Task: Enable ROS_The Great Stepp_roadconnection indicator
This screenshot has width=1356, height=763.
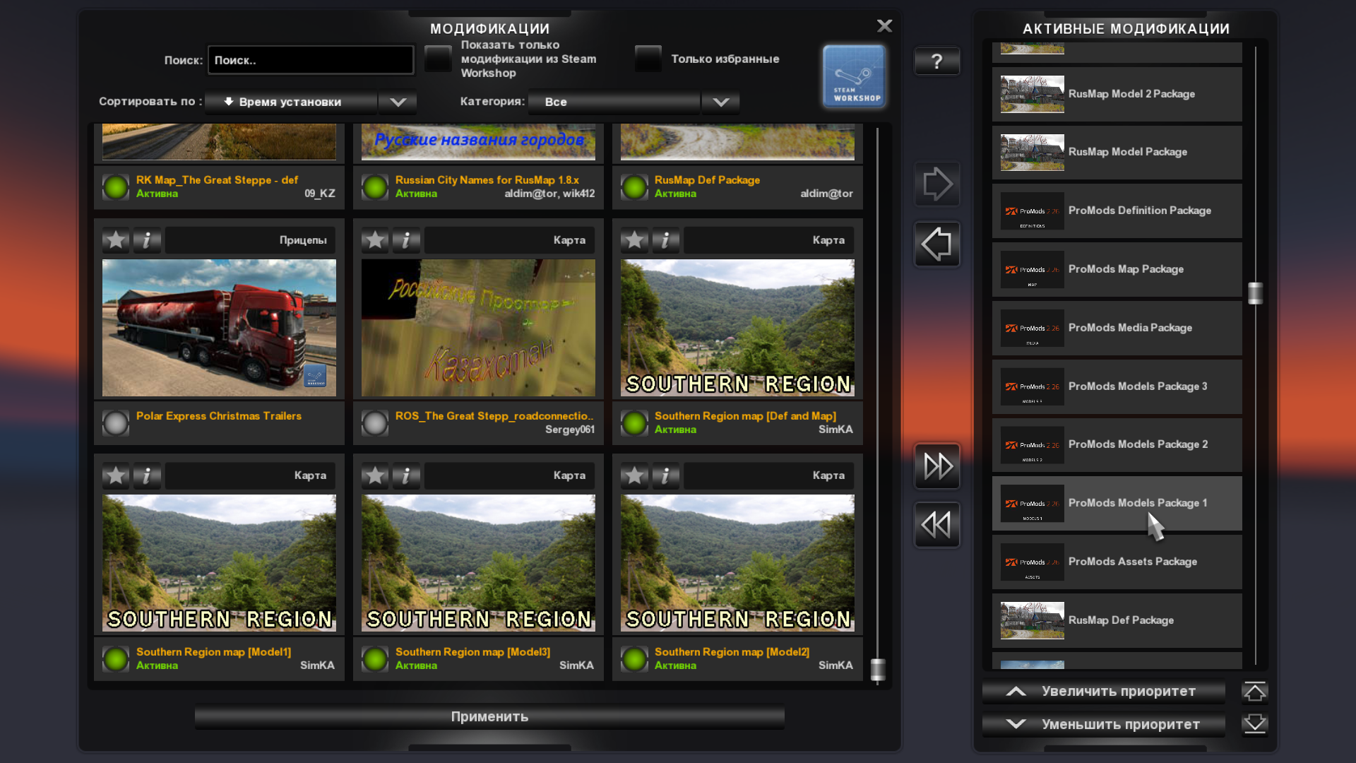Action: point(375,423)
